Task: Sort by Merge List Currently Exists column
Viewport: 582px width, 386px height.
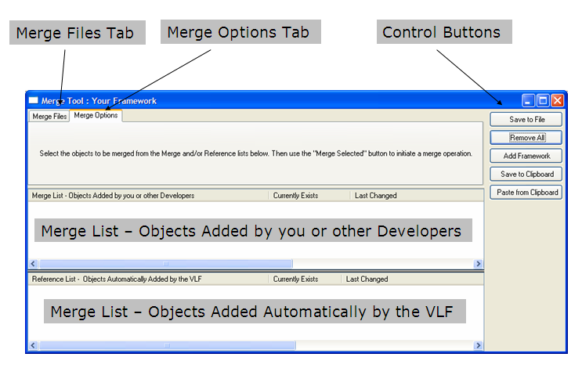Action: click(x=309, y=195)
